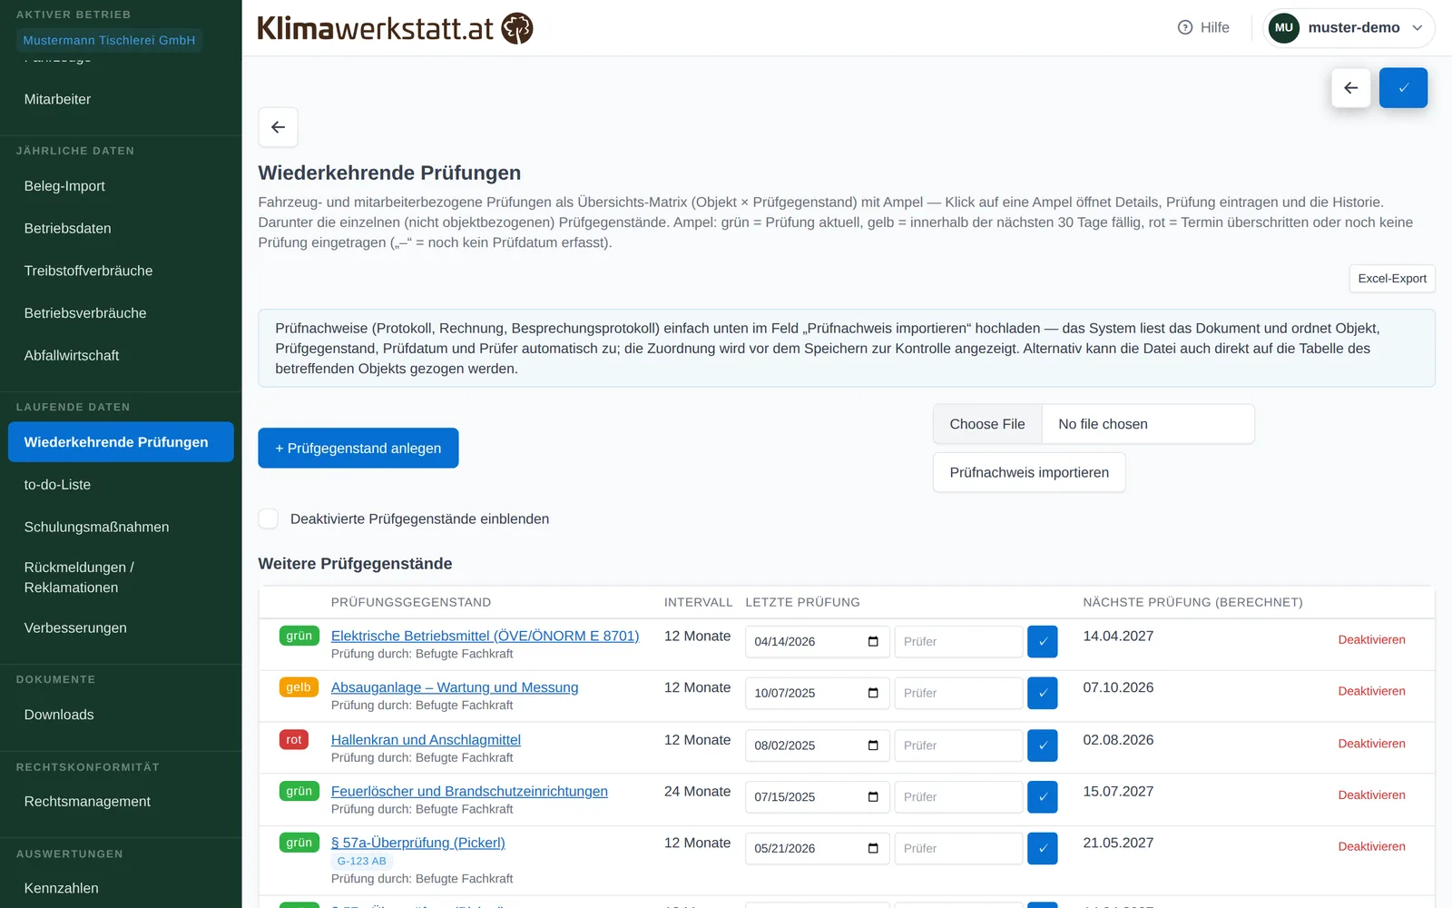Image resolution: width=1452 pixels, height=908 pixels.
Task: Click the Choose File button
Action: (987, 424)
